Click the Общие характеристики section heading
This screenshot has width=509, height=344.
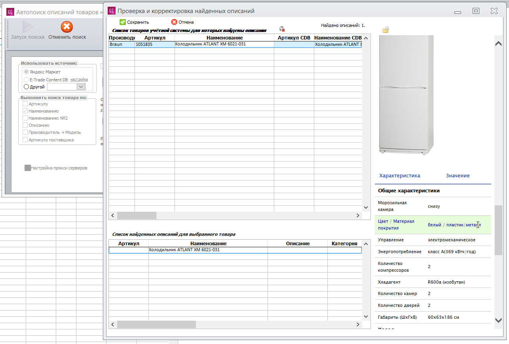[x=409, y=191]
